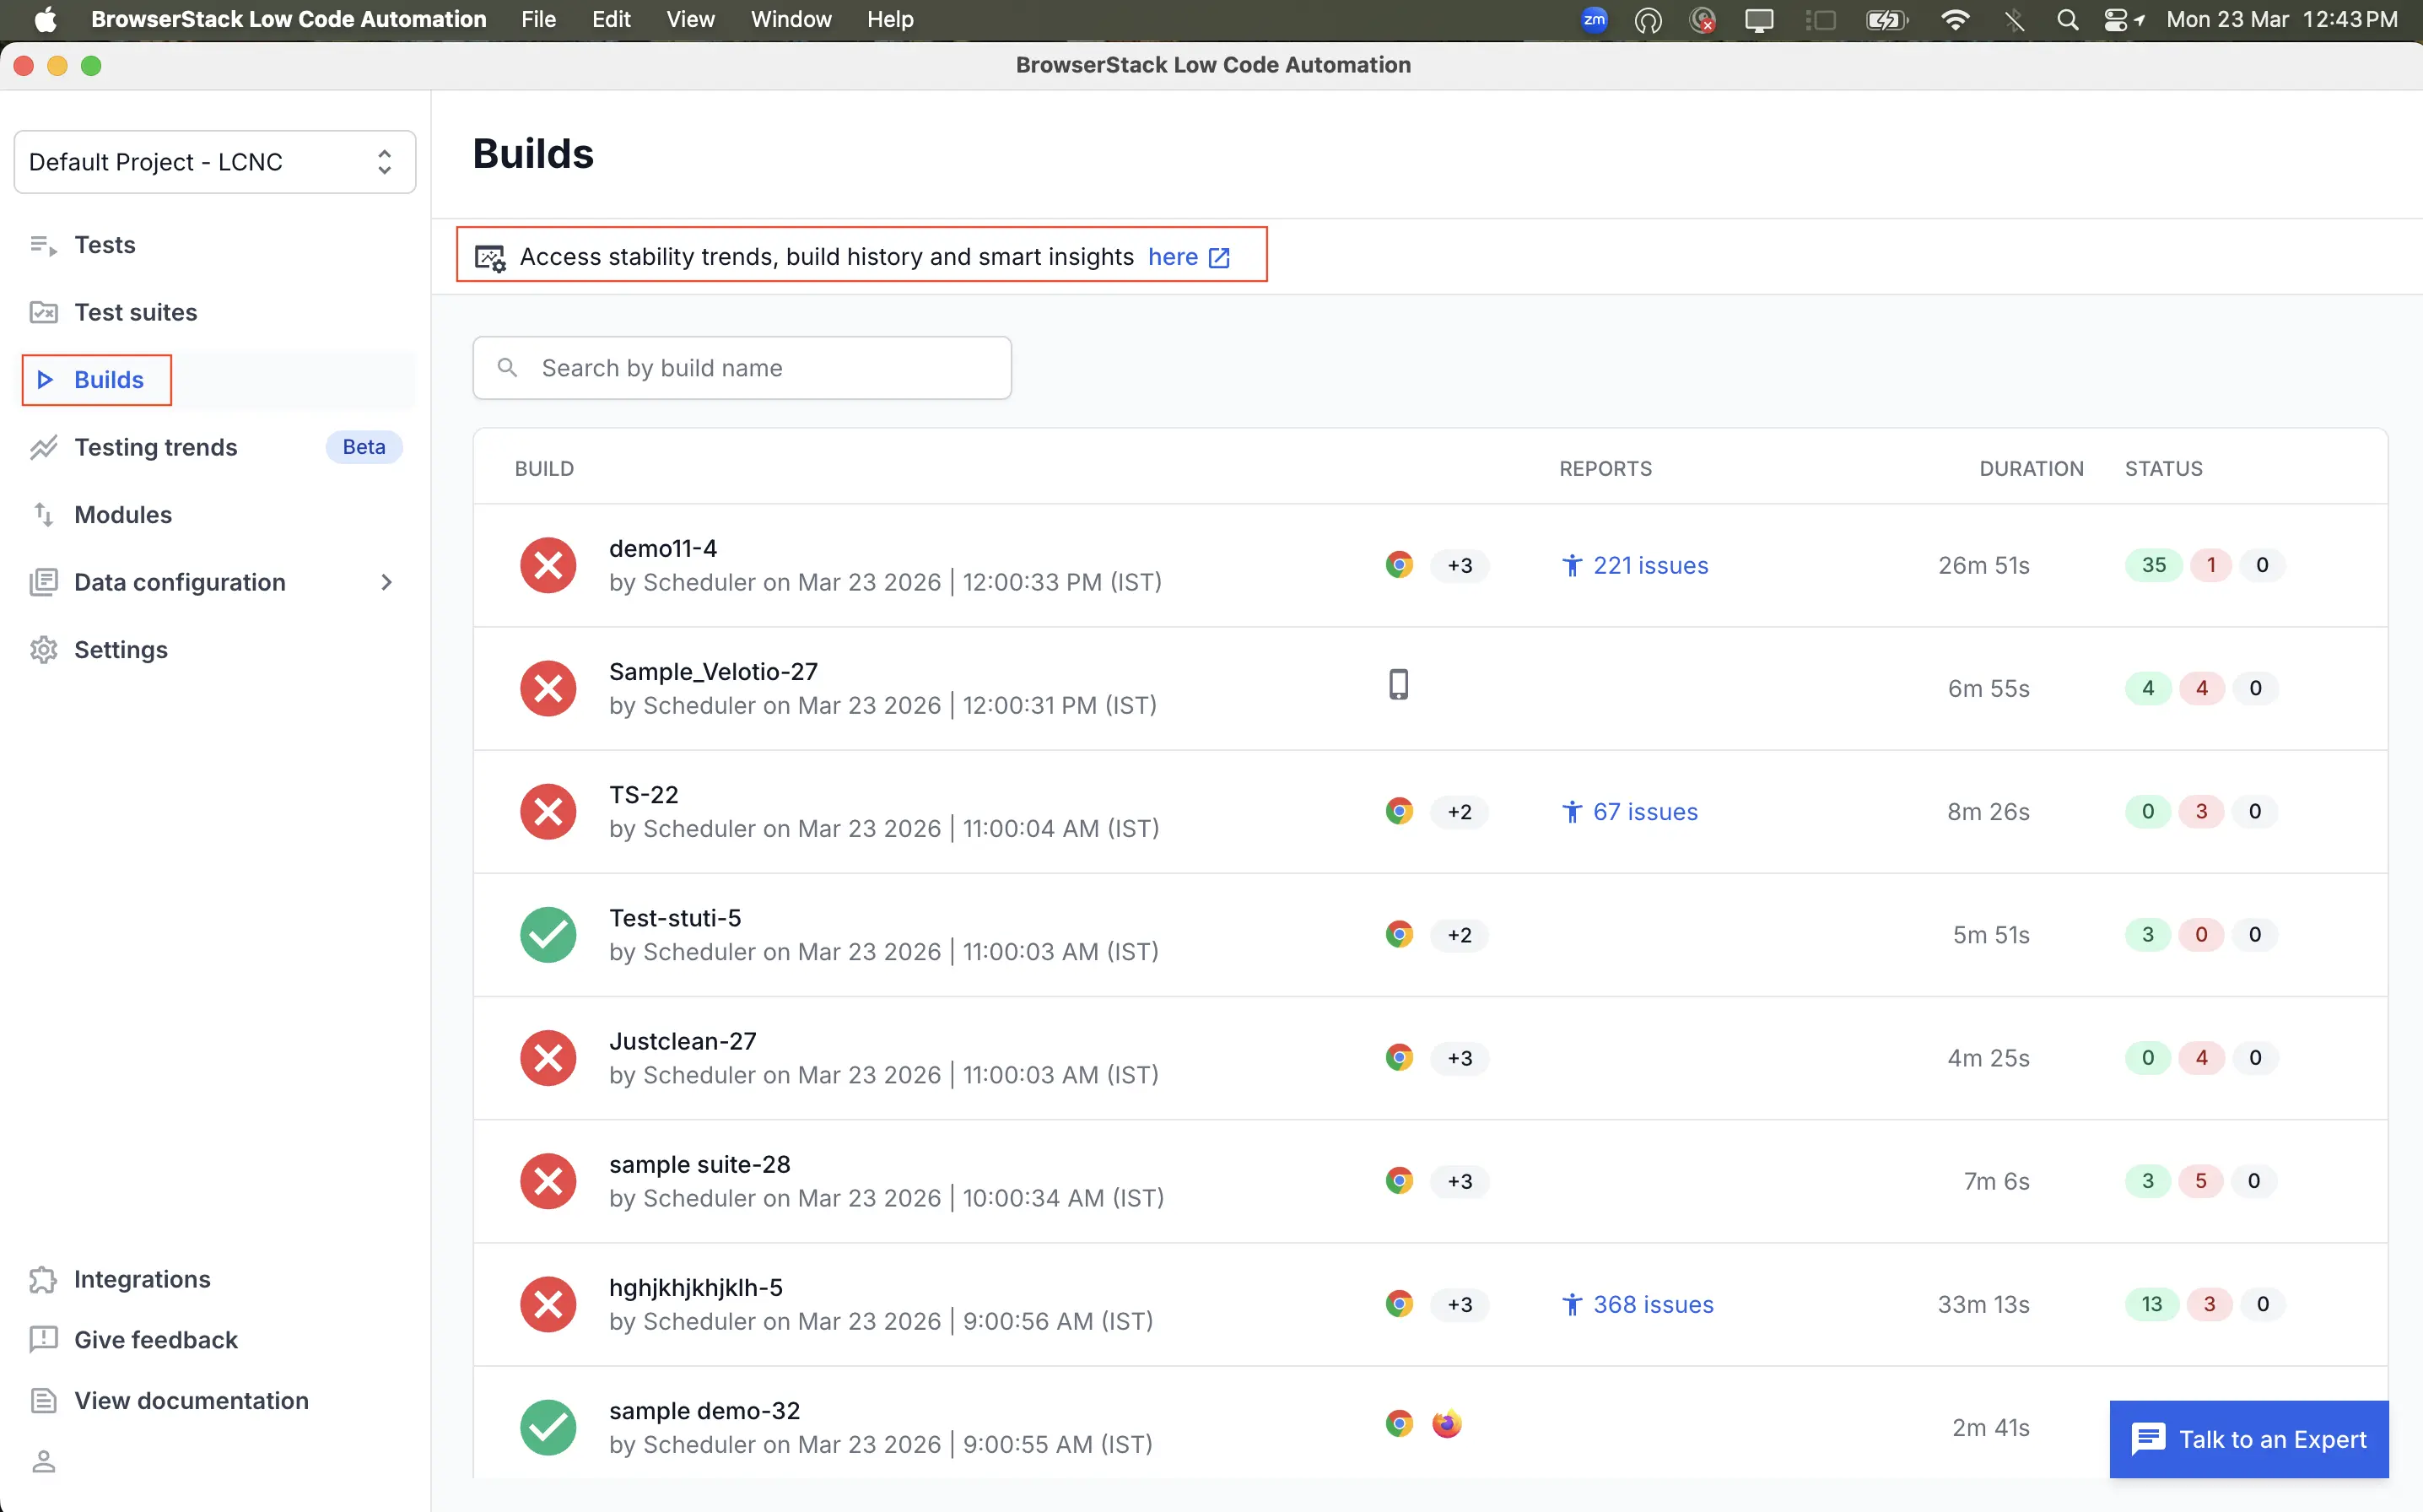Viewport: 2423px width, 1512px height.
Task: Open the Apple menu
Action: coord(44,19)
